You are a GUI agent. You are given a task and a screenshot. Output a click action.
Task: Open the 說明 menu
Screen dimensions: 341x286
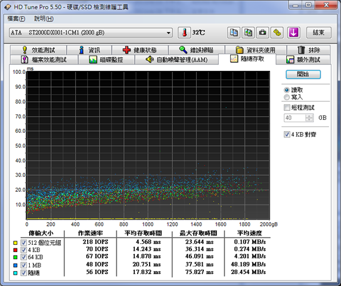[44, 18]
